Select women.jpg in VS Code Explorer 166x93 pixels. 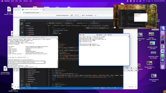pyautogui.click(x=31, y=34)
